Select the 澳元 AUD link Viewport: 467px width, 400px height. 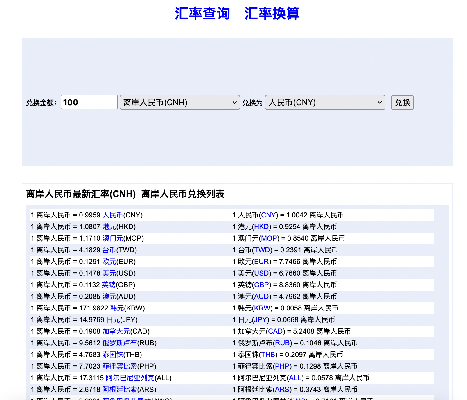[x=109, y=297]
